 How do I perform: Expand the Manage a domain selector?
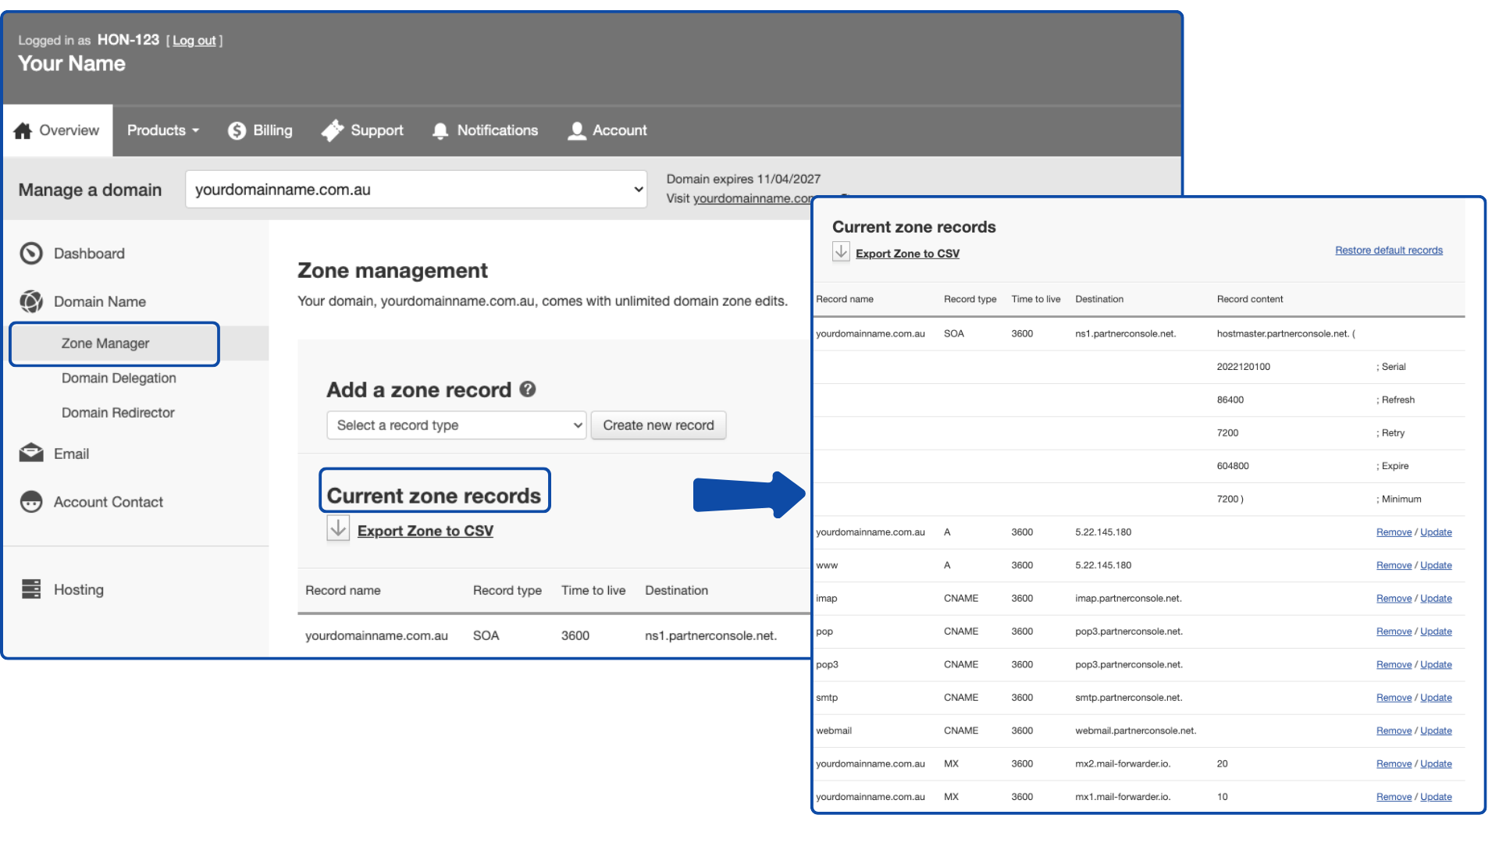pyautogui.click(x=416, y=190)
